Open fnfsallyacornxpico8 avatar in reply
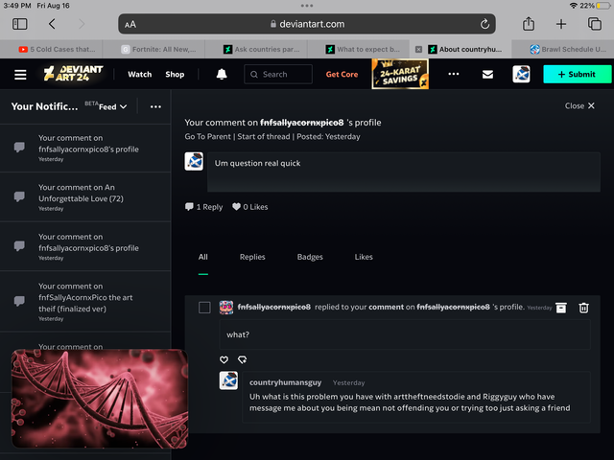The image size is (614, 460). point(226,308)
